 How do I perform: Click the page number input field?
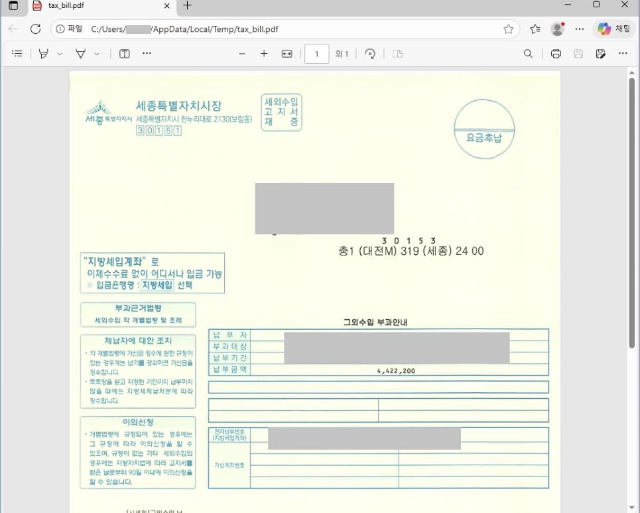click(x=316, y=54)
